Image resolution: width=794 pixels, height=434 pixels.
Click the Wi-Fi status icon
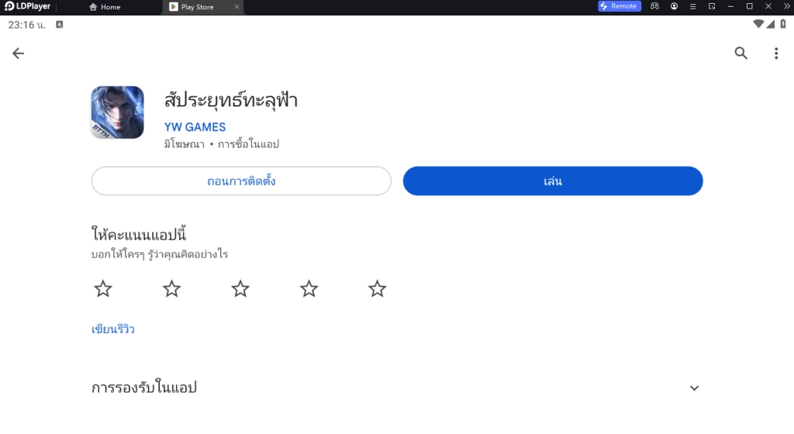point(758,24)
